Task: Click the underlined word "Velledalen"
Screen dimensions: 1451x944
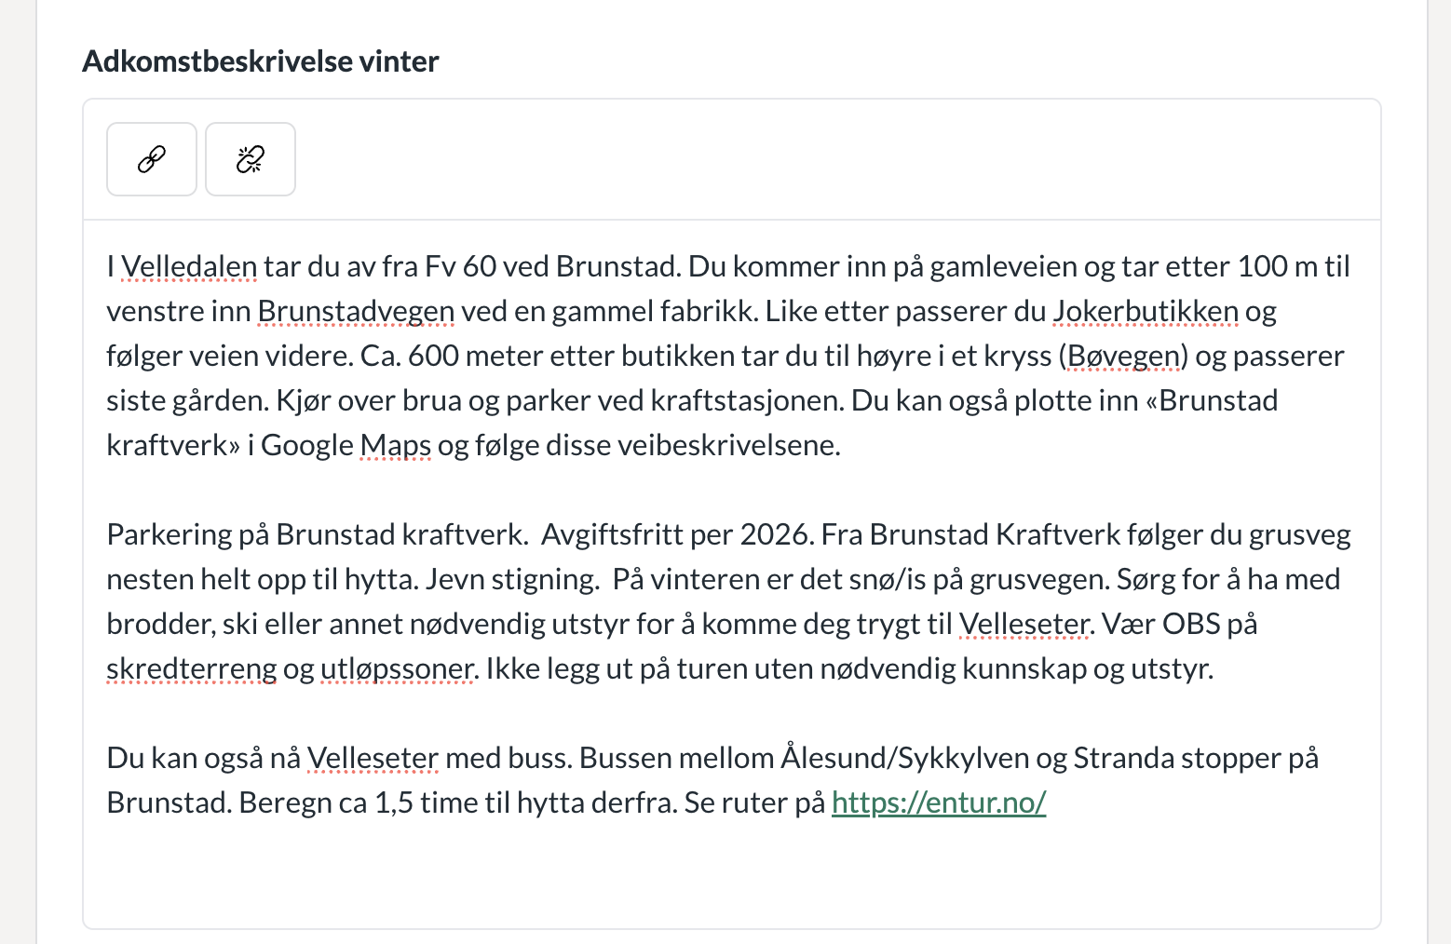Action: click(x=189, y=267)
